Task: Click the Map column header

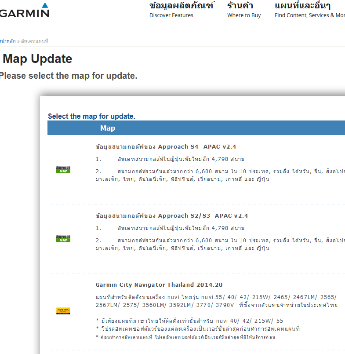Action: [x=108, y=128]
